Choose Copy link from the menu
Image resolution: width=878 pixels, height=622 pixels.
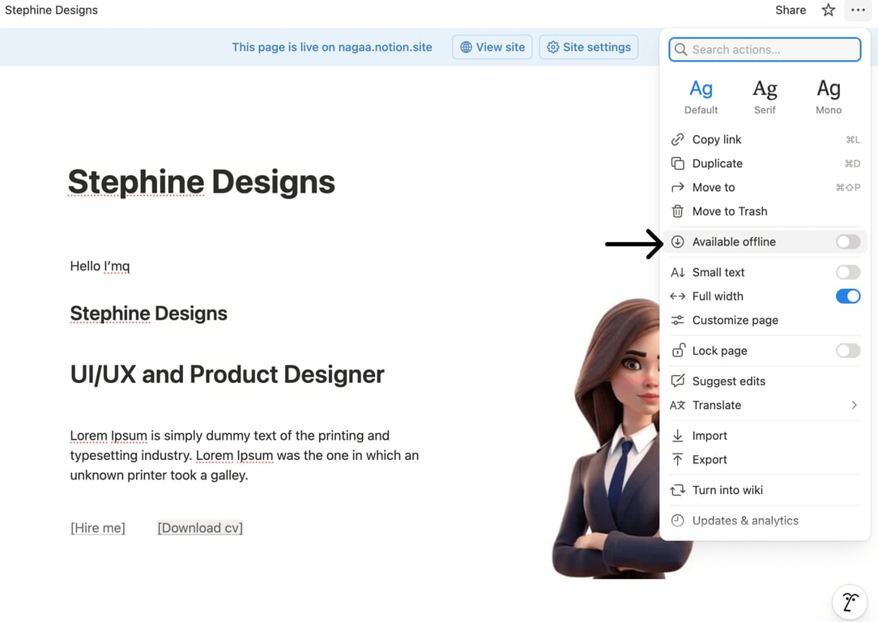point(765,139)
